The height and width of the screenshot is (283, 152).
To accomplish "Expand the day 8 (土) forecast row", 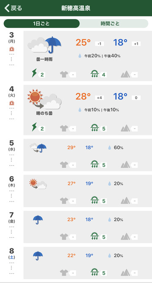I will pyautogui.click(x=88, y=263).
